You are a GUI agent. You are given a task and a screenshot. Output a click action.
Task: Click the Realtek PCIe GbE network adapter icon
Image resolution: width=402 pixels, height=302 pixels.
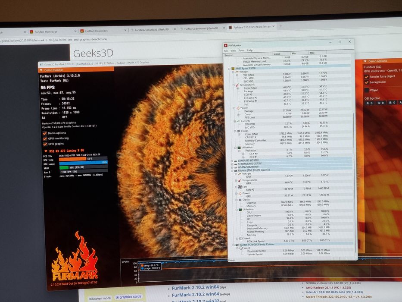(237, 245)
